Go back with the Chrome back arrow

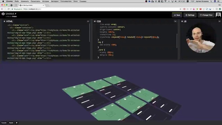coord(2,9)
